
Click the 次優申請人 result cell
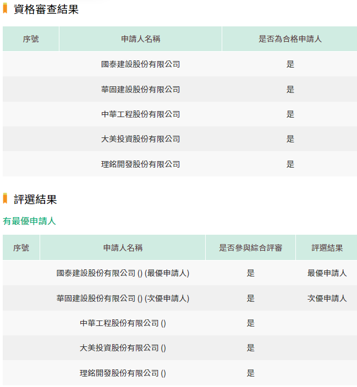click(x=327, y=298)
